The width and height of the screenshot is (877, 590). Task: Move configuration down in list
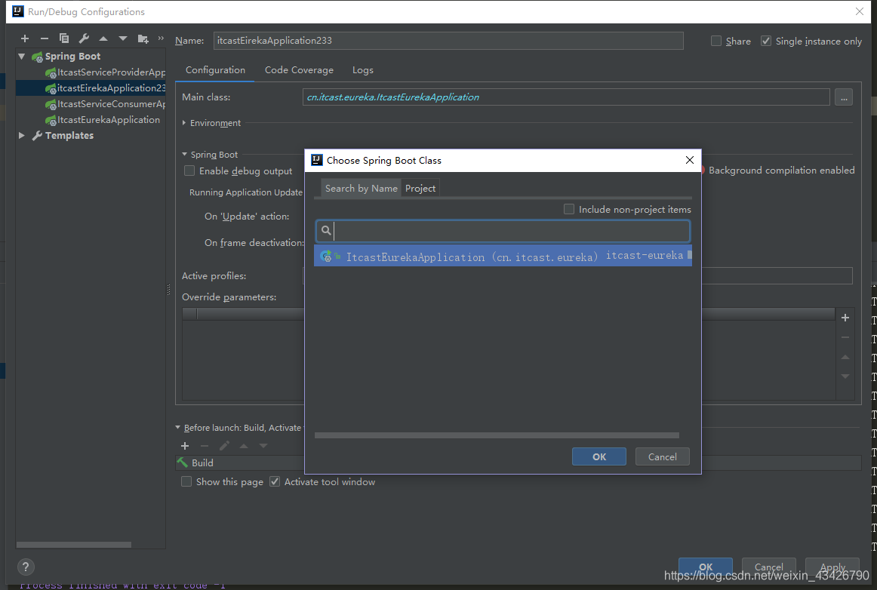[122, 38]
